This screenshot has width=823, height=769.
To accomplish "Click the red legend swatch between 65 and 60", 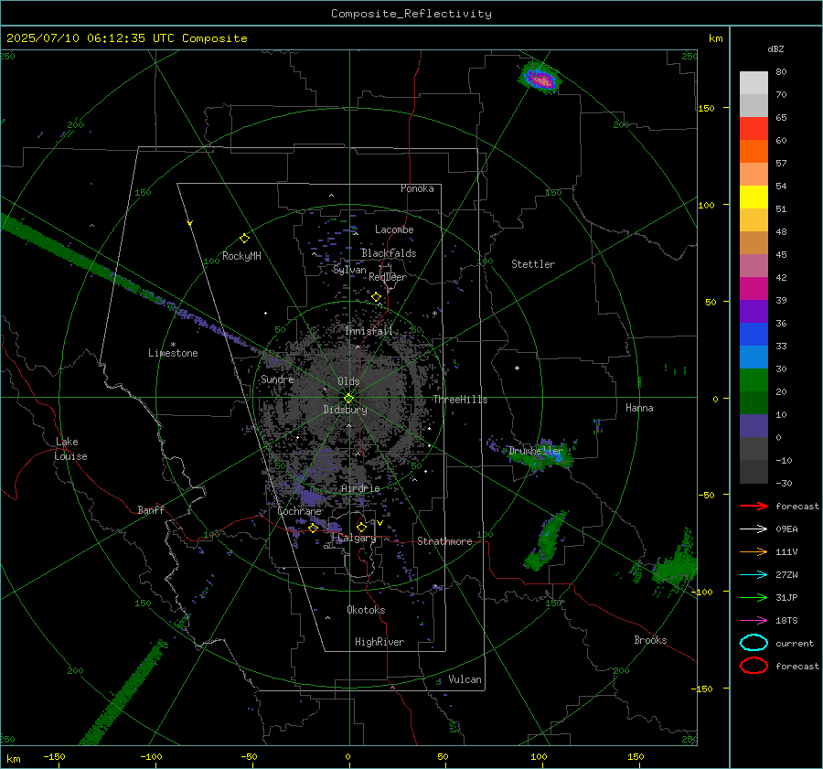I will pyautogui.click(x=754, y=128).
